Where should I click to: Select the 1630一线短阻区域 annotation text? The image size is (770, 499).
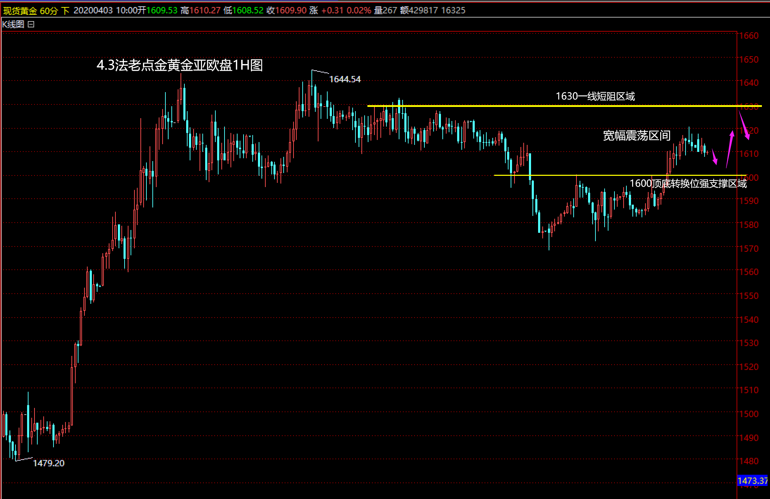pyautogui.click(x=595, y=96)
